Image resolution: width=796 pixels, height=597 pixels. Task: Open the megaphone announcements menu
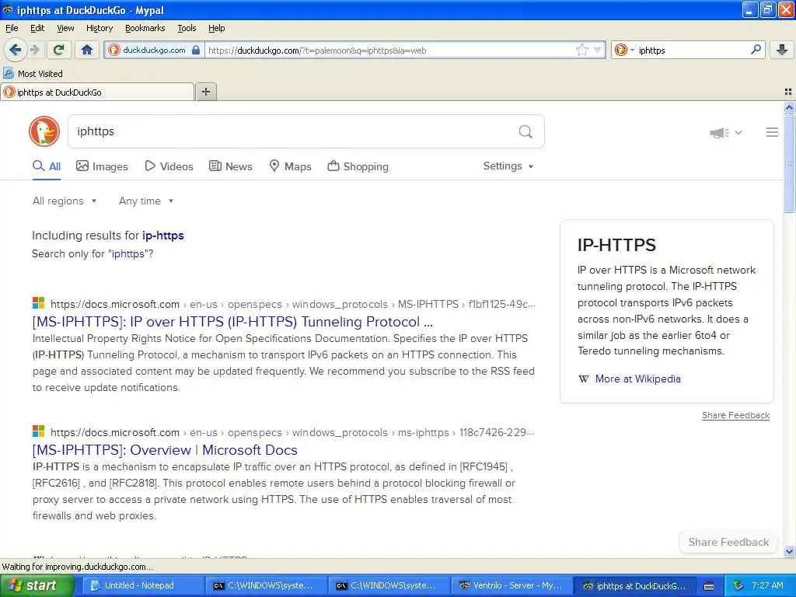coord(725,132)
